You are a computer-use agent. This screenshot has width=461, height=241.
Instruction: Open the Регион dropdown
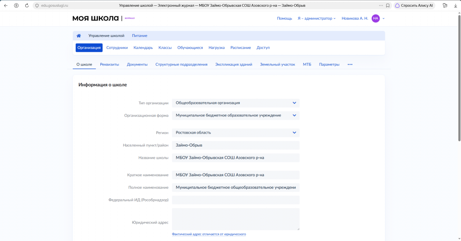click(x=236, y=133)
